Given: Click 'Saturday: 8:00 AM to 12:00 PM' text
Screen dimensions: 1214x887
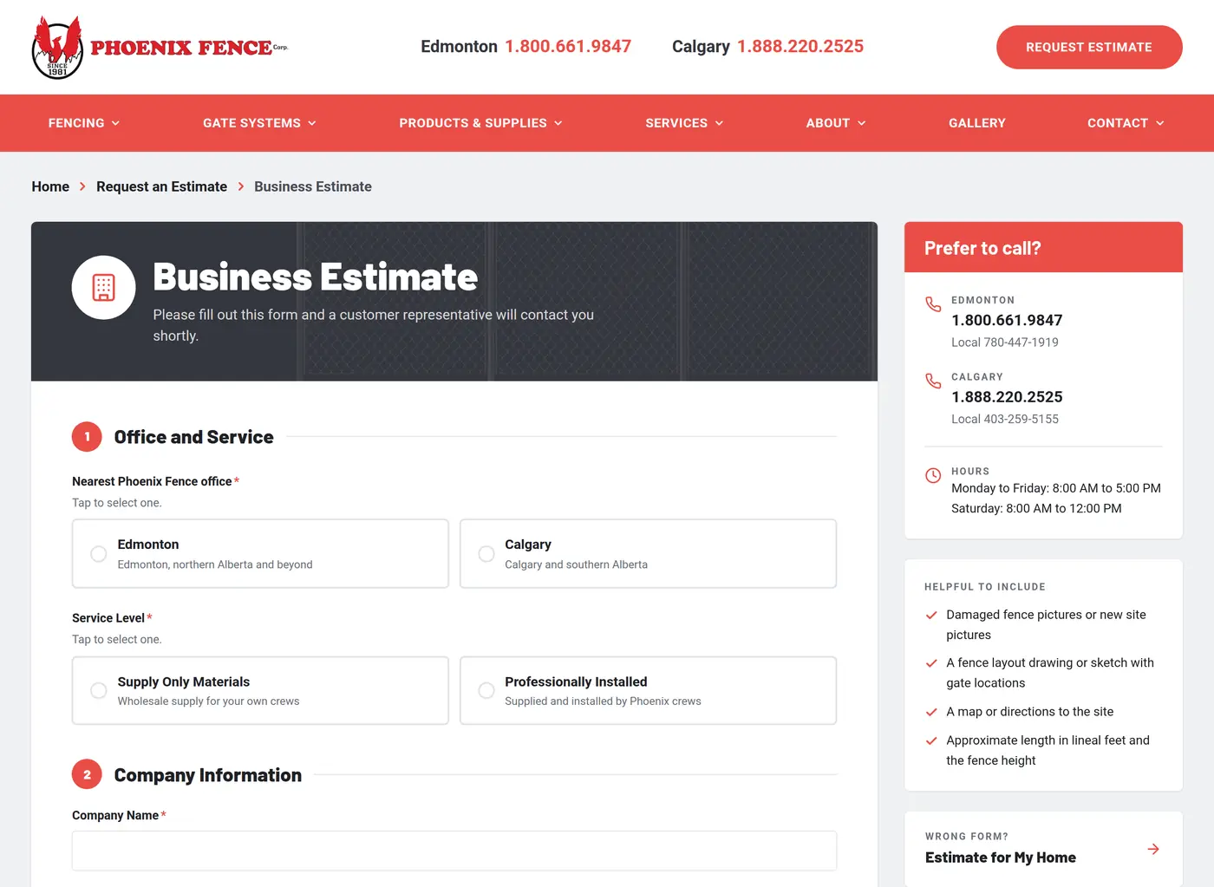Looking at the screenshot, I should pos(1036,508).
